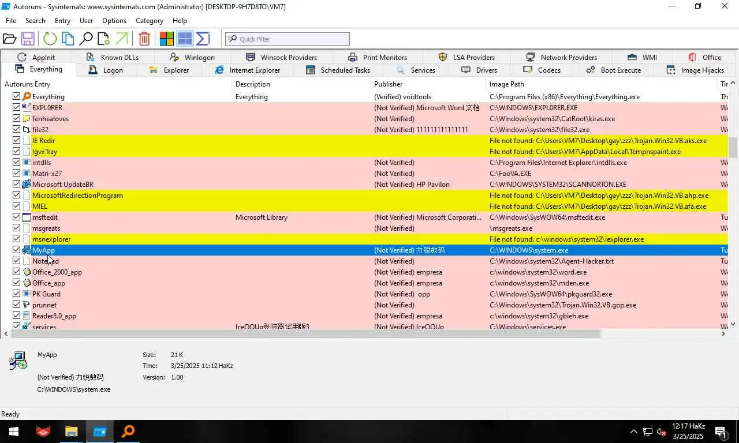The image size is (739, 443).
Task: Click the Microsoft UpdateBR entry icon
Action: coord(27,185)
